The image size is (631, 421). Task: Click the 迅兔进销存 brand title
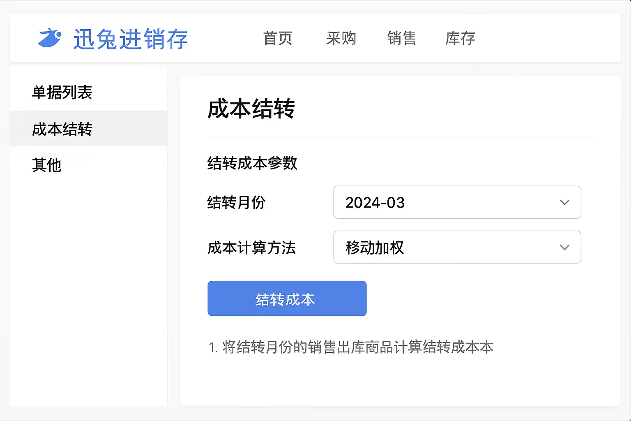(130, 39)
